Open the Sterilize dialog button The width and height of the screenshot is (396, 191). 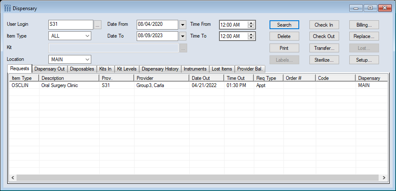324,60
